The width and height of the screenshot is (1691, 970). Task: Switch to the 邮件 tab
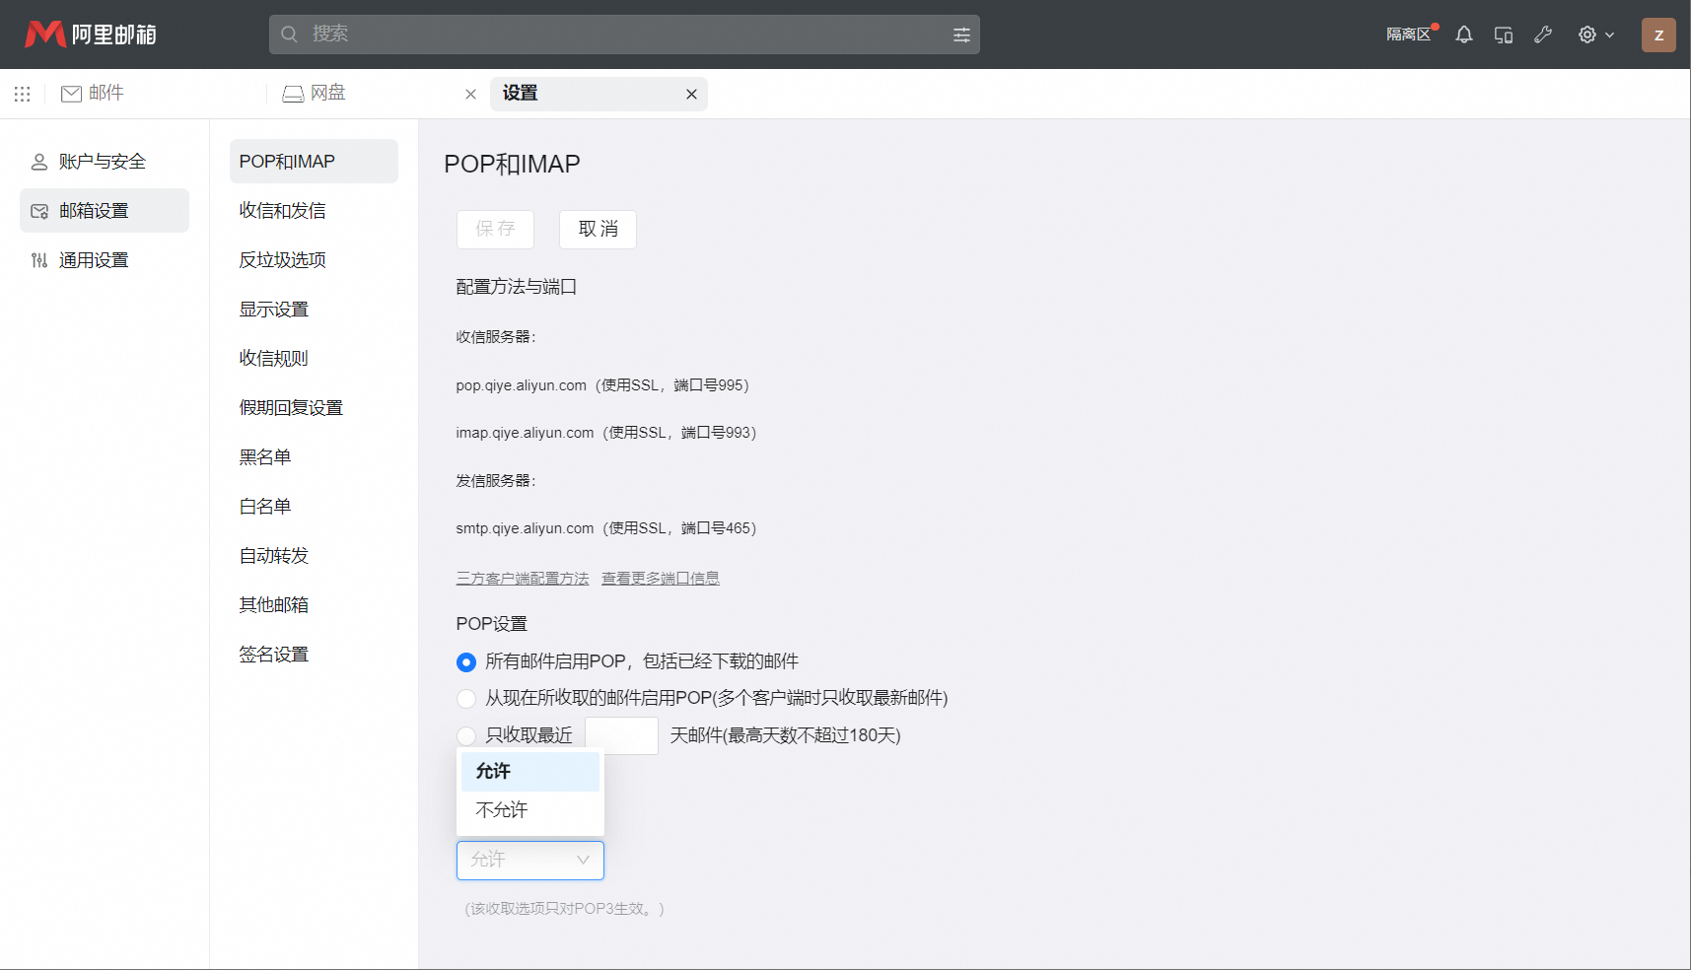pos(94,94)
